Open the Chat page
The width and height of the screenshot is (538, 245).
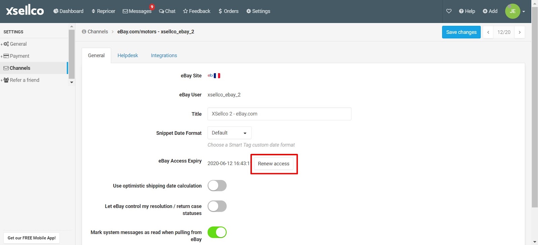[167, 11]
